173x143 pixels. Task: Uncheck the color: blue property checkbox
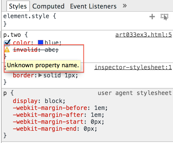click(x=7, y=43)
